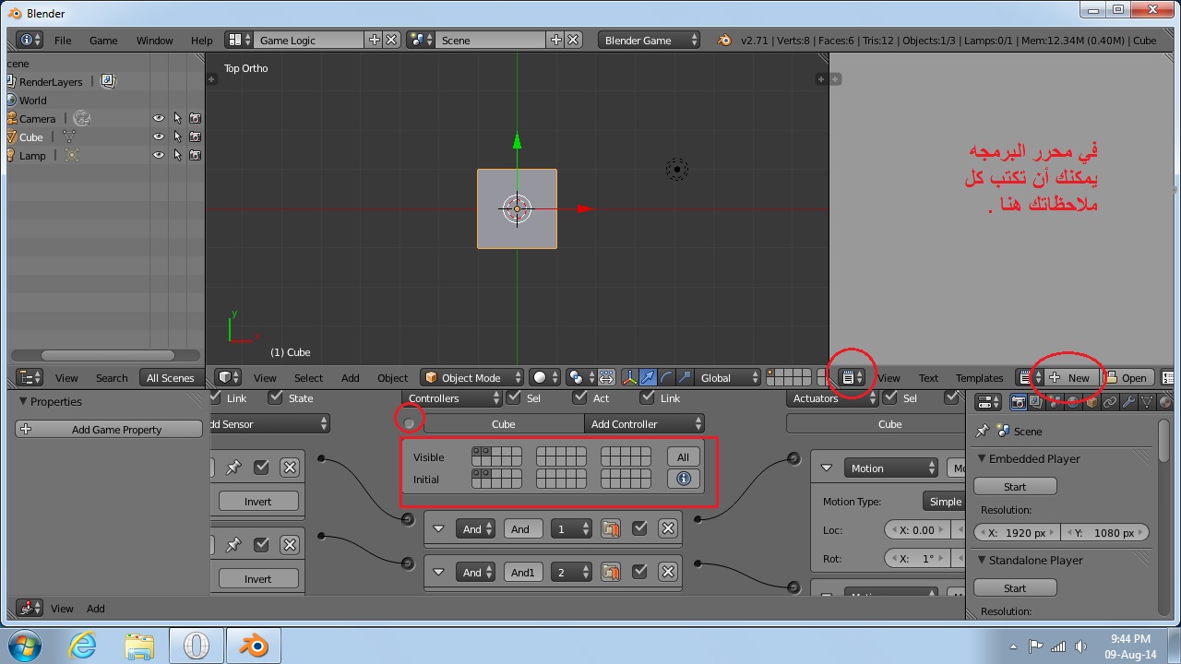
Task: Open the outliner editor type selector
Action: click(x=30, y=377)
